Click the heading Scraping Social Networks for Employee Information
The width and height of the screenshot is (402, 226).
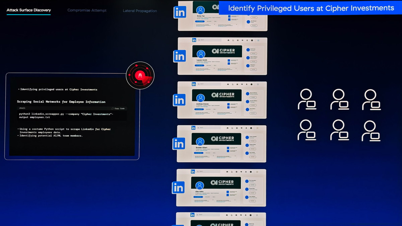(x=61, y=102)
